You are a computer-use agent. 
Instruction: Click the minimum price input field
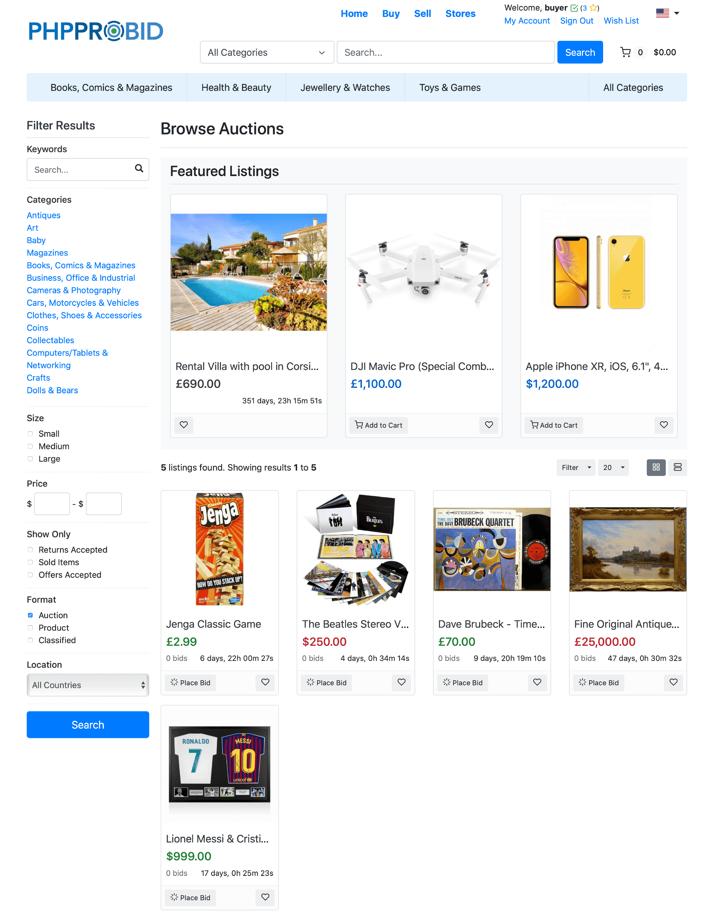[52, 504]
